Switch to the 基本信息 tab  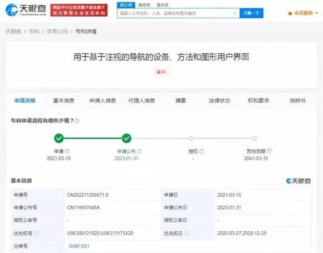click(x=64, y=101)
